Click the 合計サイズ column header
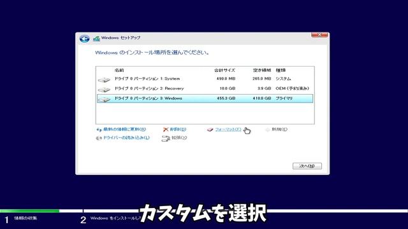408x229 pixels. (224, 70)
